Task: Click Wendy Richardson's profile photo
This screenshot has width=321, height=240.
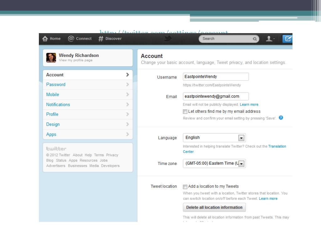Action: click(51, 57)
